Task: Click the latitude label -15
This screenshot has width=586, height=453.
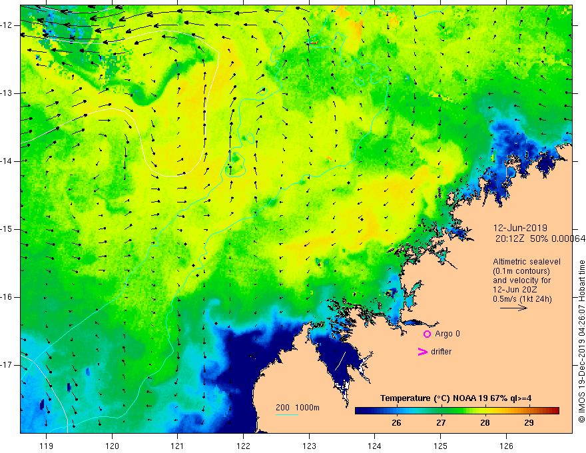Action: pos(7,229)
